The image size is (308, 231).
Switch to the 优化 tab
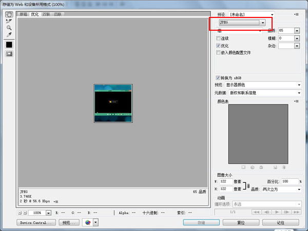(x=35, y=14)
